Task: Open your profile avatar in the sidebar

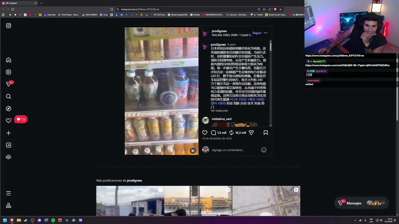Action: (8, 157)
